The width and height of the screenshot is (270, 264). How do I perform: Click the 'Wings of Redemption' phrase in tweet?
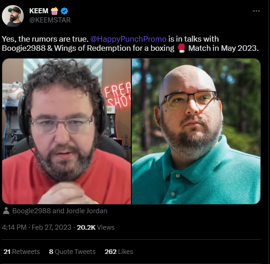92,48
